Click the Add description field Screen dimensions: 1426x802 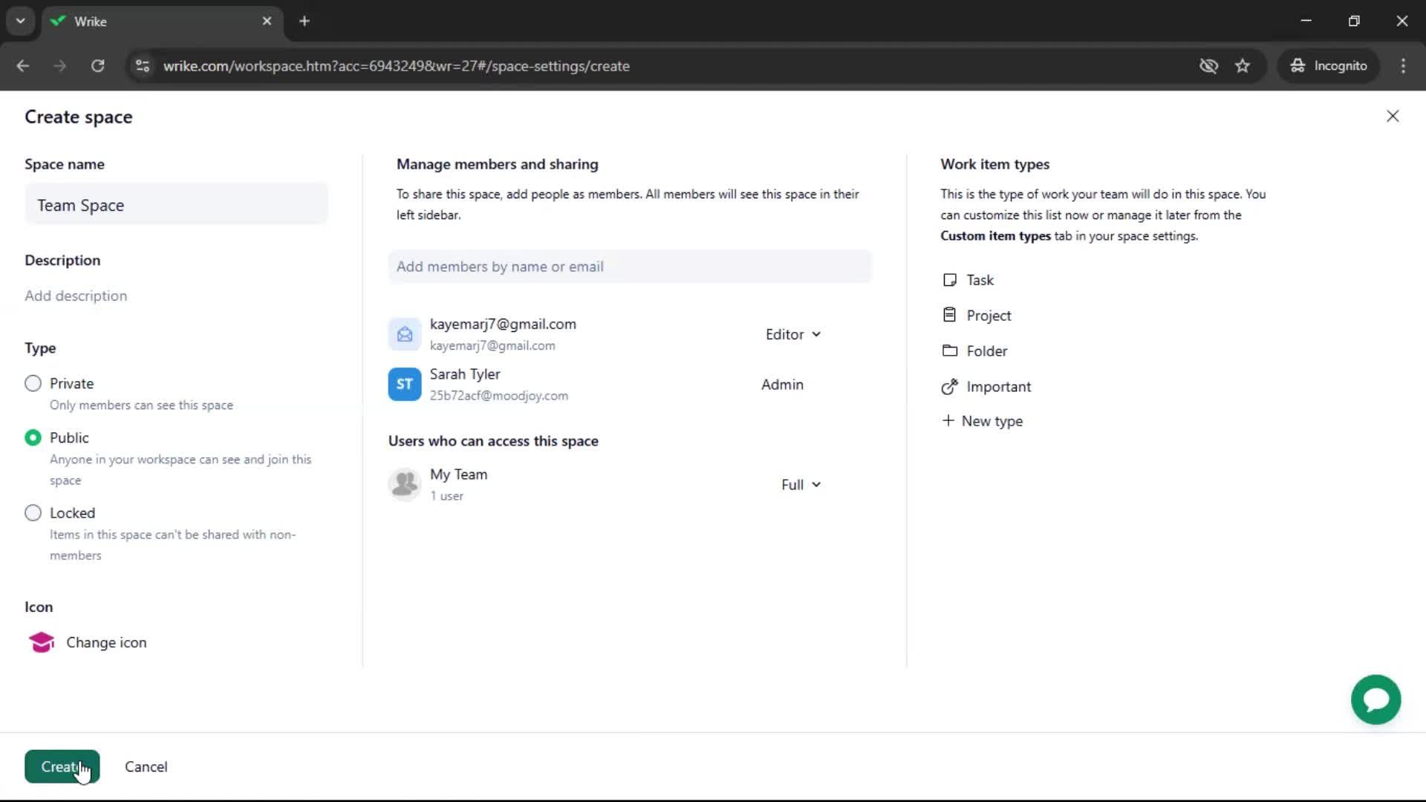[x=76, y=296]
